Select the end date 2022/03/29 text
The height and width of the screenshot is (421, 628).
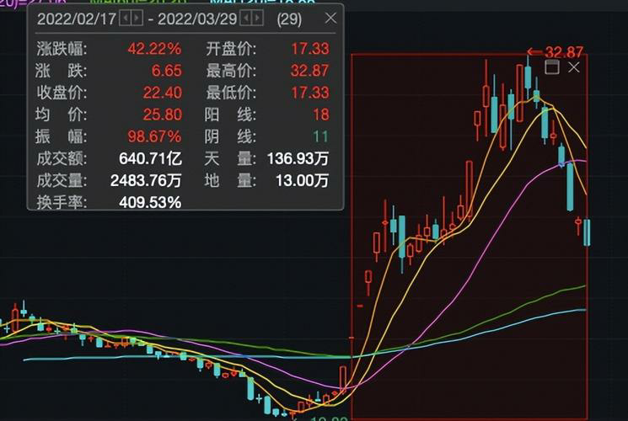click(x=197, y=19)
